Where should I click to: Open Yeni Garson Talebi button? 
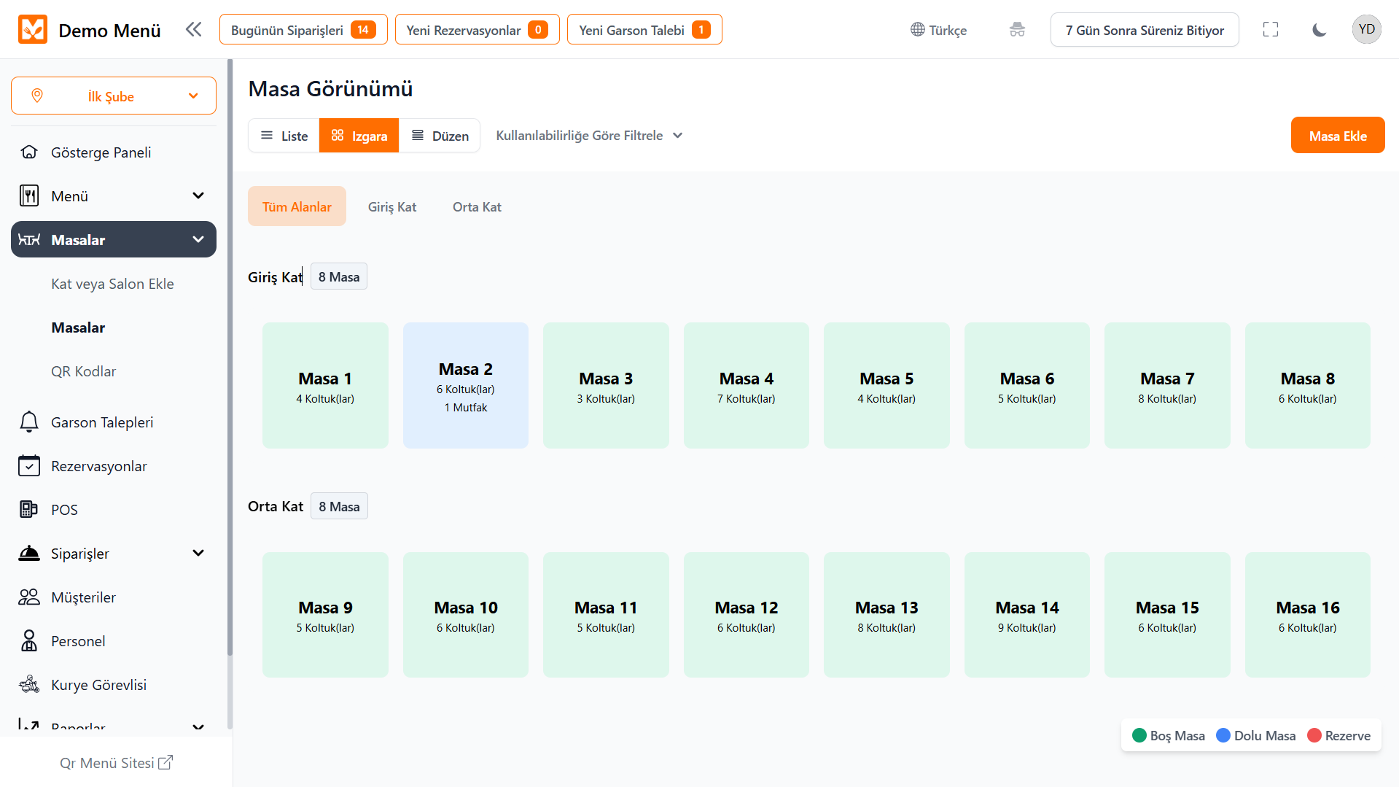(644, 30)
